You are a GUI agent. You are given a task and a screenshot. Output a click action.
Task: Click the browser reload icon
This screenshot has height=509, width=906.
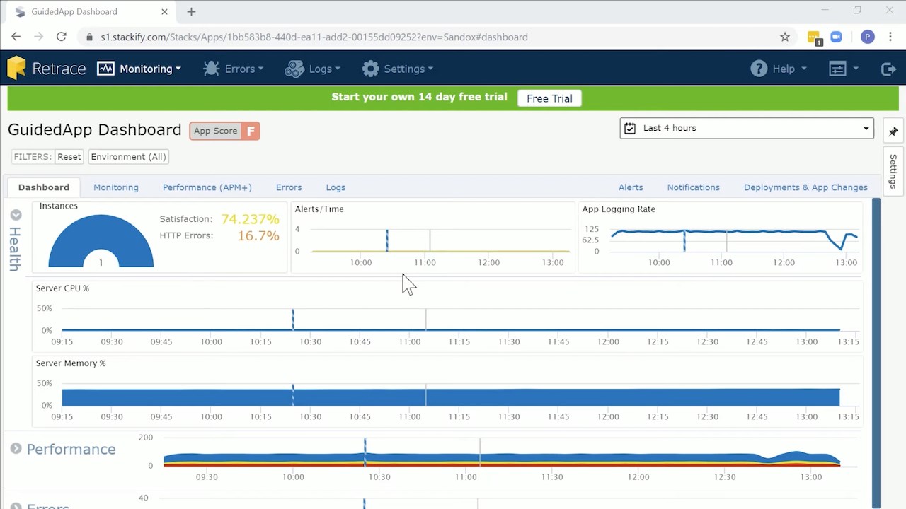tap(62, 37)
